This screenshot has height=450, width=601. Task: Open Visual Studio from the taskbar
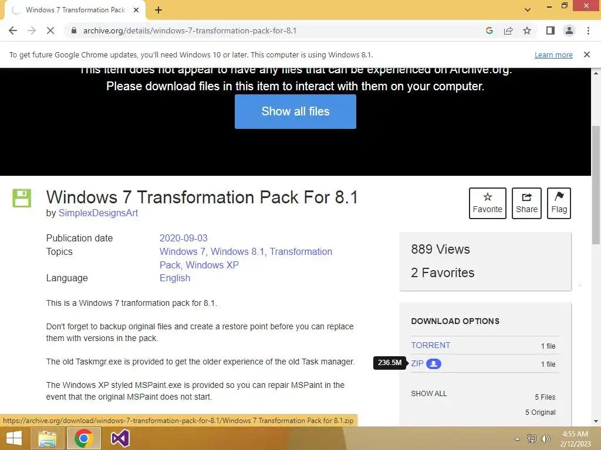tap(120, 438)
